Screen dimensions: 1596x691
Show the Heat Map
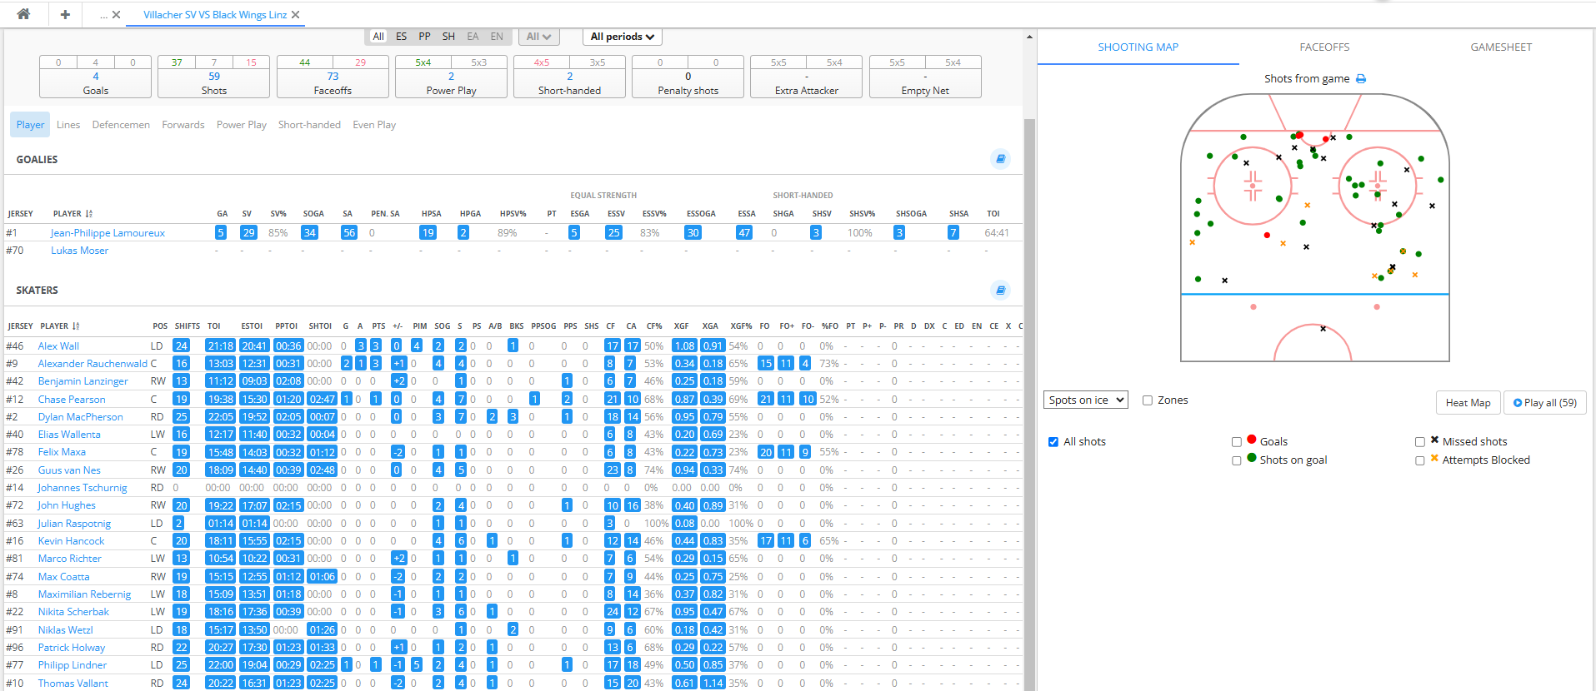pyautogui.click(x=1468, y=403)
